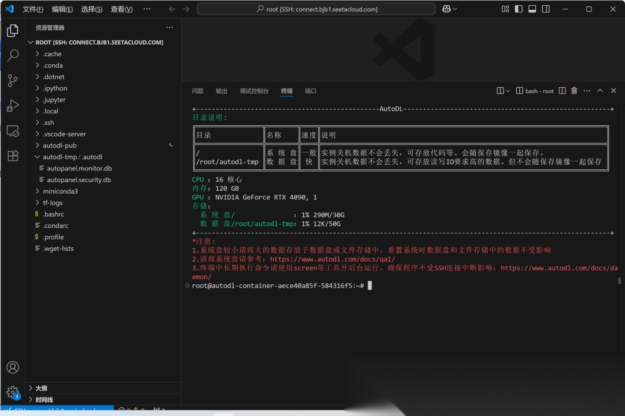Expand the .dotnet folder
Image resolution: width=625 pixels, height=416 pixels.
[103, 77]
